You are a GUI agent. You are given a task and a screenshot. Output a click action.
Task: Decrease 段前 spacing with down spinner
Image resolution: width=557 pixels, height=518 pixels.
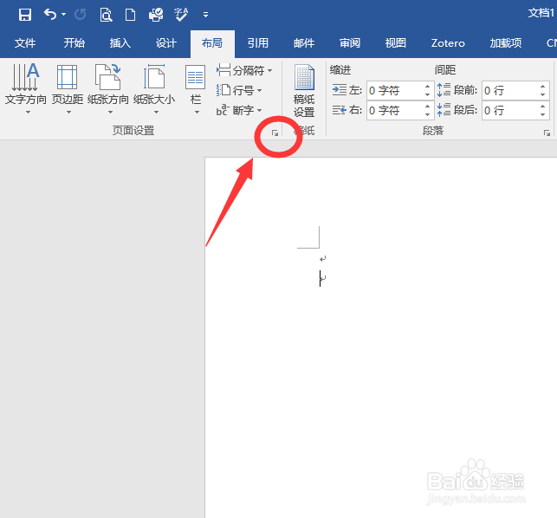point(543,95)
